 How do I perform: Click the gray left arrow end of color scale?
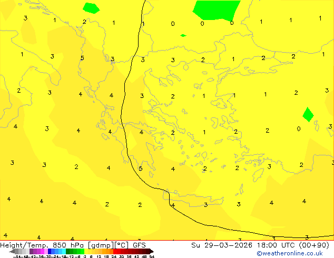coord(12,251)
